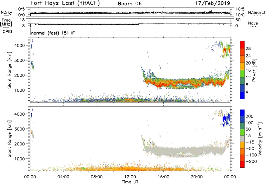Click the blue velocity patch near 3500 km

click(x=226, y=120)
